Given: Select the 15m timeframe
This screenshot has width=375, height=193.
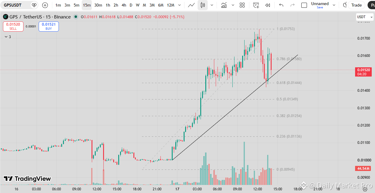Looking at the screenshot, I should click(87, 5).
